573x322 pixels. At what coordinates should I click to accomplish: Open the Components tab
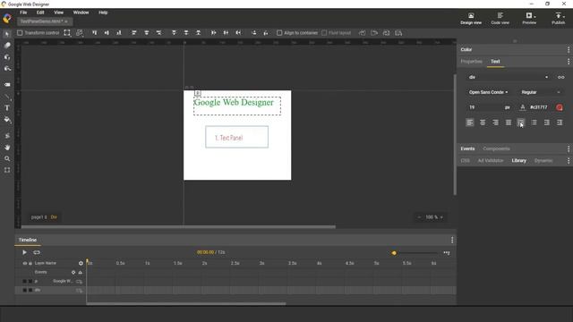coord(496,148)
